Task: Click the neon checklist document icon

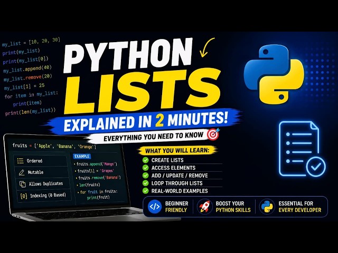Action: tap(302, 149)
